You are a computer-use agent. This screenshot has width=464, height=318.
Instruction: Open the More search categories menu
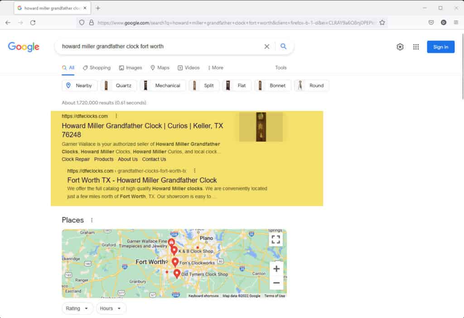click(216, 68)
